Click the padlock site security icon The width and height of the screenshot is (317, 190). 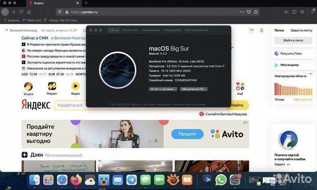click(67, 12)
